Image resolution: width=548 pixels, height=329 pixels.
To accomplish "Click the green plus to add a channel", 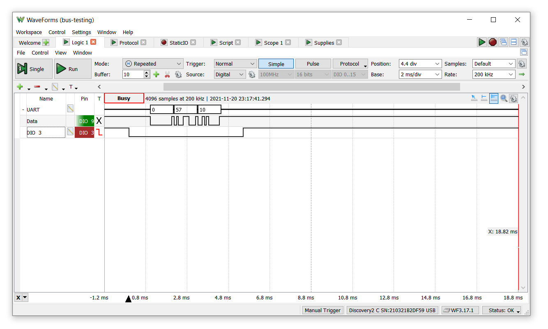I will (x=20, y=87).
